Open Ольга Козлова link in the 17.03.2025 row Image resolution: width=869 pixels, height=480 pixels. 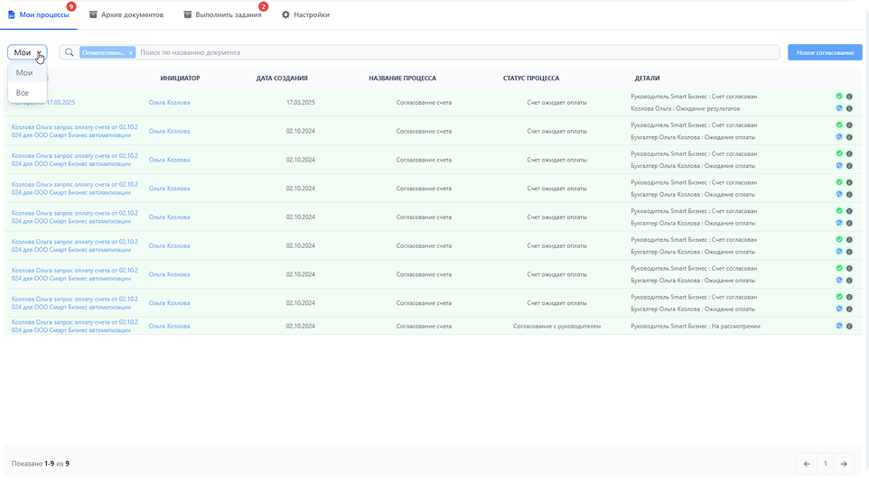pos(169,103)
